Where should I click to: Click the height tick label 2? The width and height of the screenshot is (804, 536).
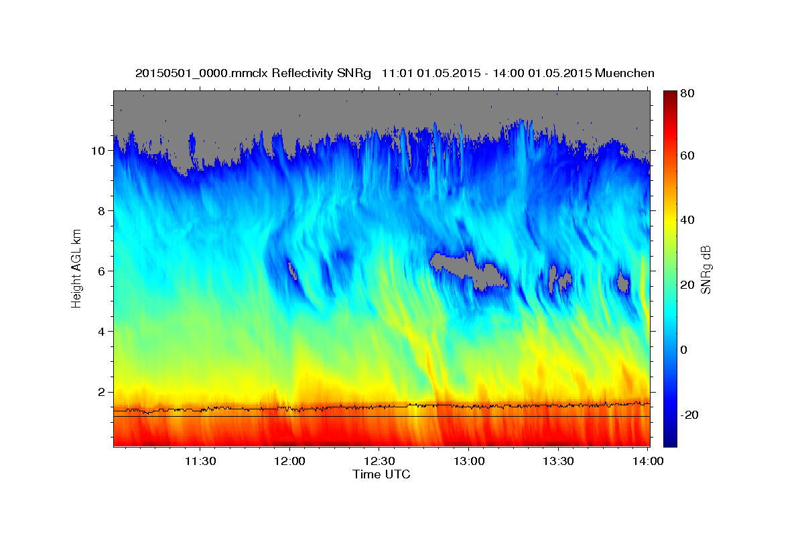pyautogui.click(x=101, y=391)
